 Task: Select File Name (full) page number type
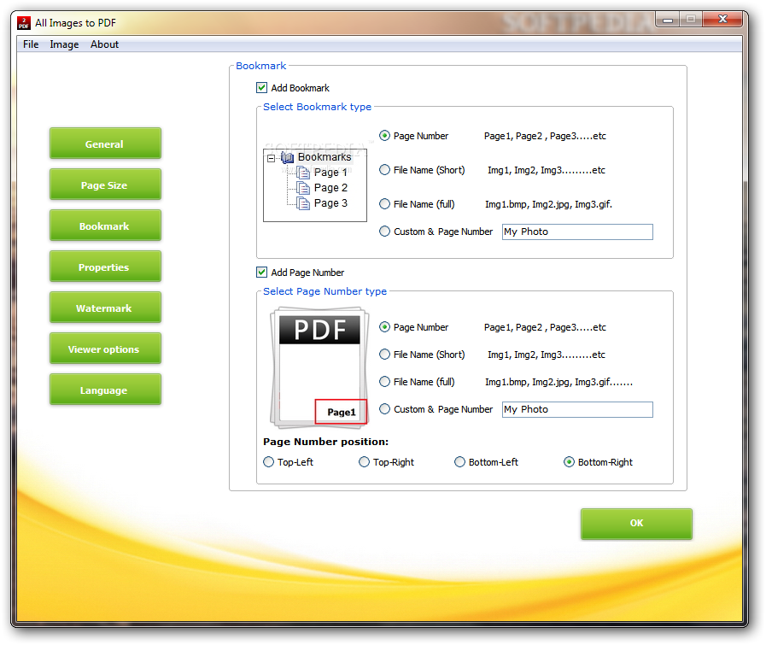click(x=385, y=382)
